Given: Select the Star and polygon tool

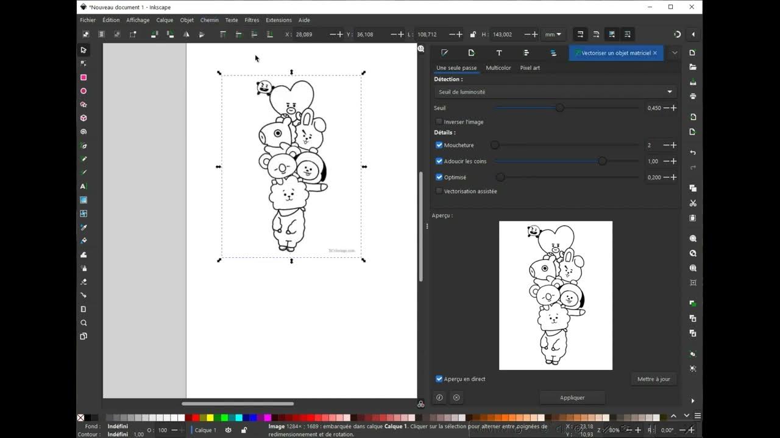Looking at the screenshot, I should point(83,105).
